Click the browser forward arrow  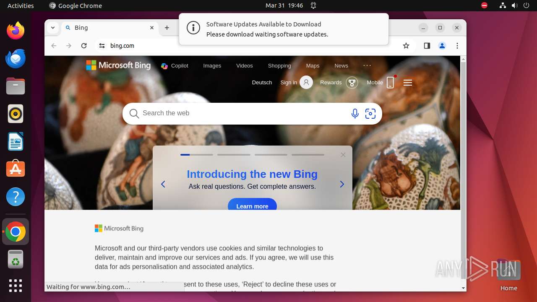69,46
